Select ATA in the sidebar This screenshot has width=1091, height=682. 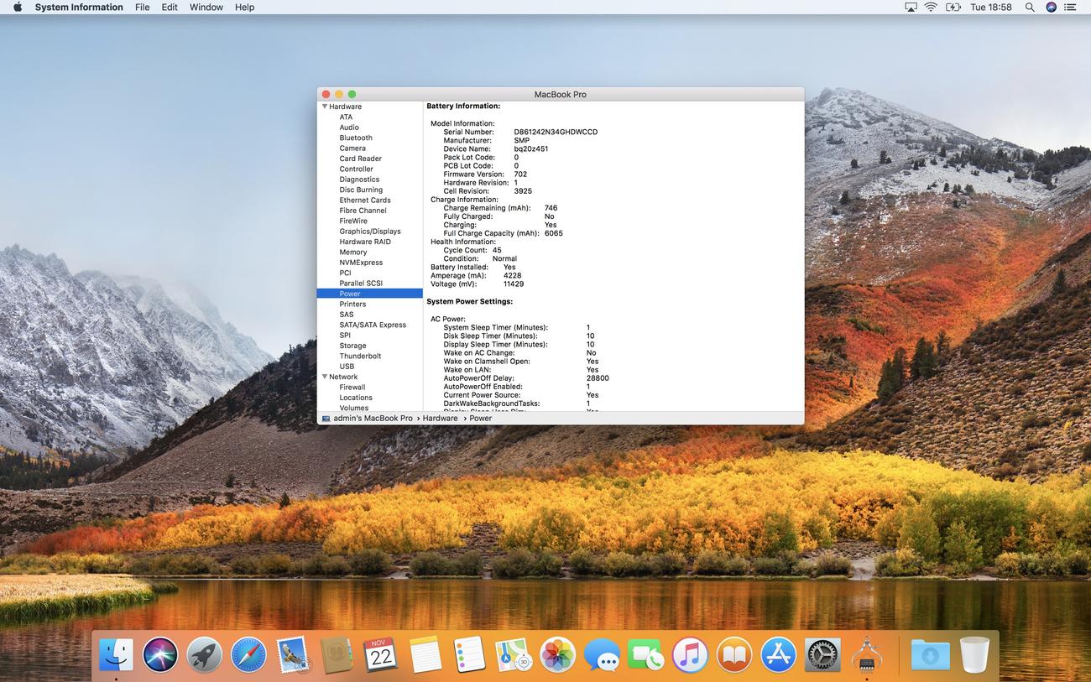tap(346, 117)
